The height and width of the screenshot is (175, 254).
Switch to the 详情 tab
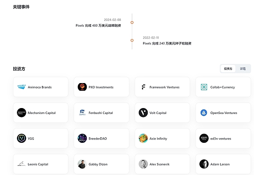tap(243, 69)
